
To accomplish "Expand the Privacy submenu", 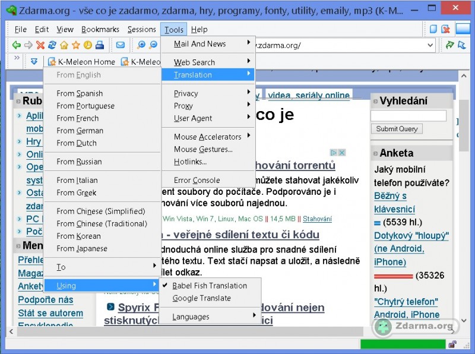I will coord(208,93).
